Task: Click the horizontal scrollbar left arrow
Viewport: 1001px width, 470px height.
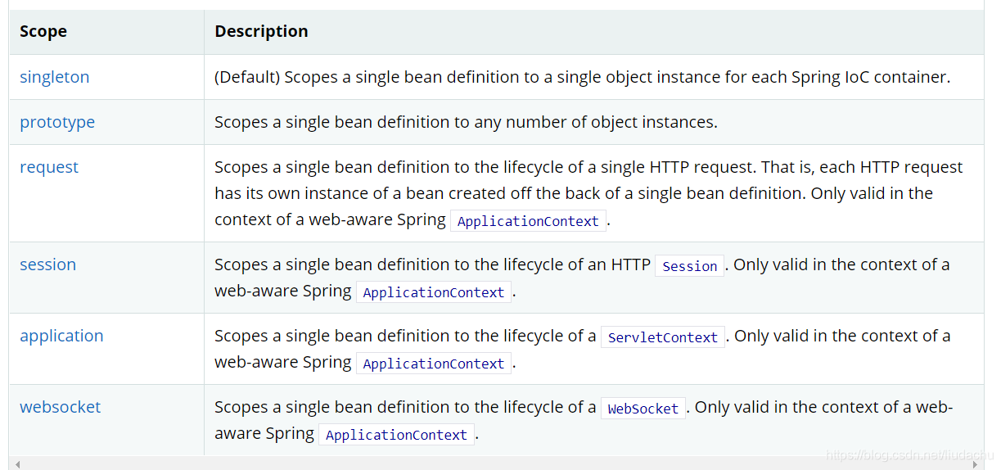Action: (17, 464)
